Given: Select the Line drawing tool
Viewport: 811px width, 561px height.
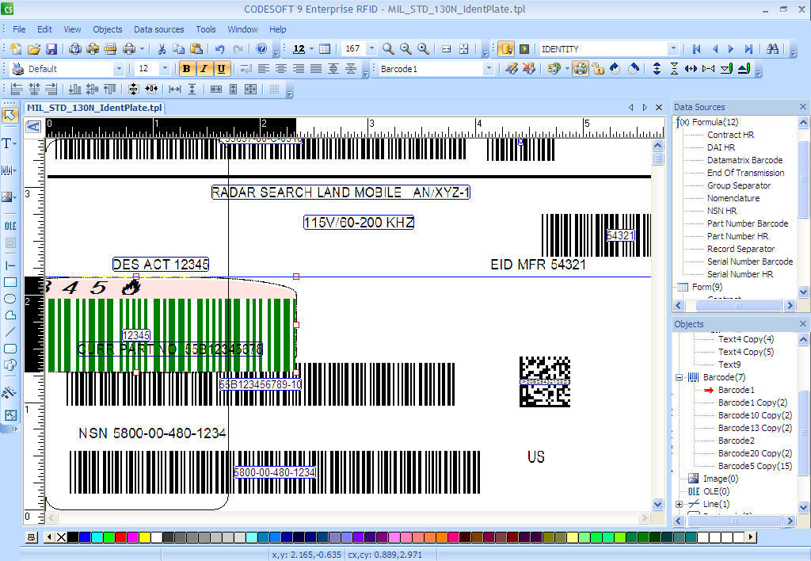Looking at the screenshot, I should (10, 332).
